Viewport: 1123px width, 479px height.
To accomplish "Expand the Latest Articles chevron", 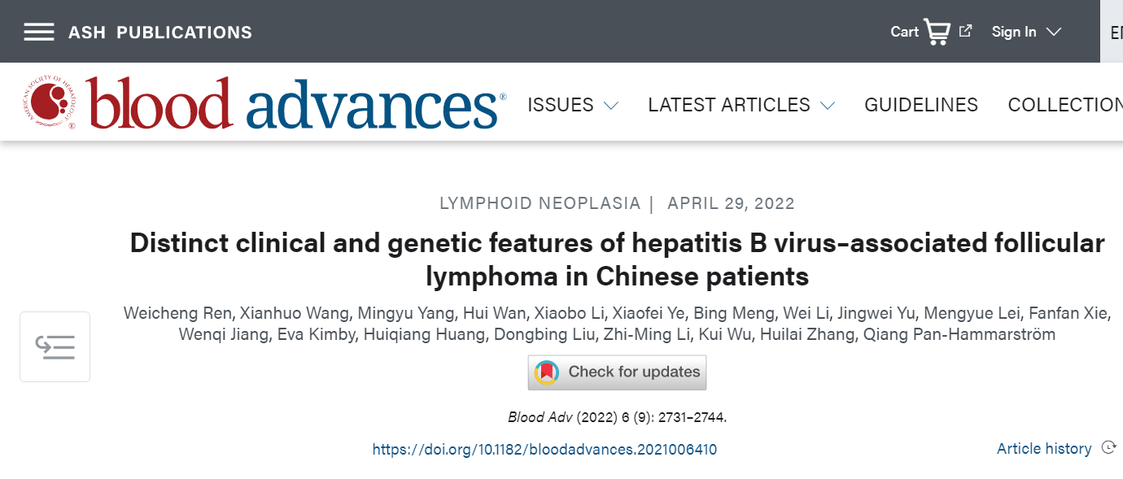I will [828, 106].
